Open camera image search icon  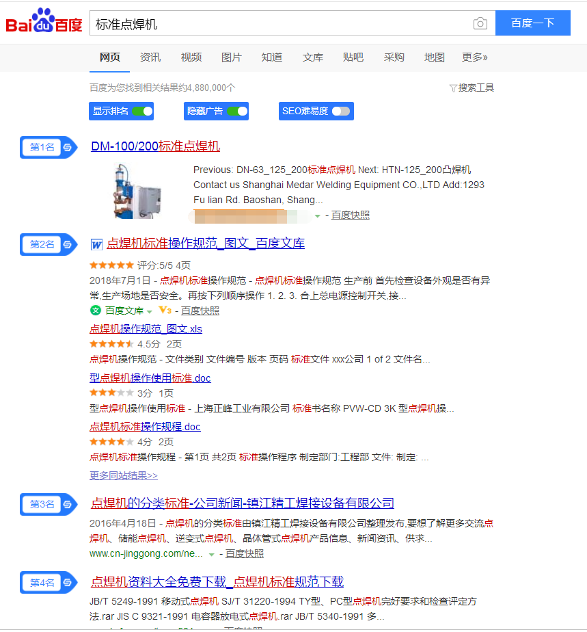pyautogui.click(x=480, y=23)
